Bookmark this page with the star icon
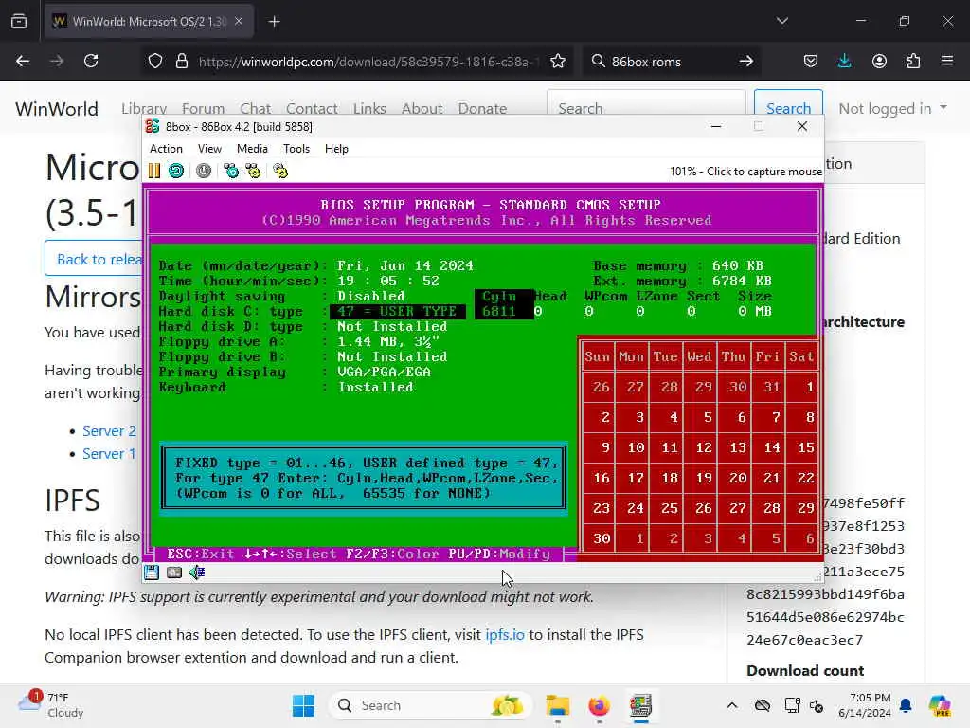970x728 pixels. pyautogui.click(x=557, y=62)
